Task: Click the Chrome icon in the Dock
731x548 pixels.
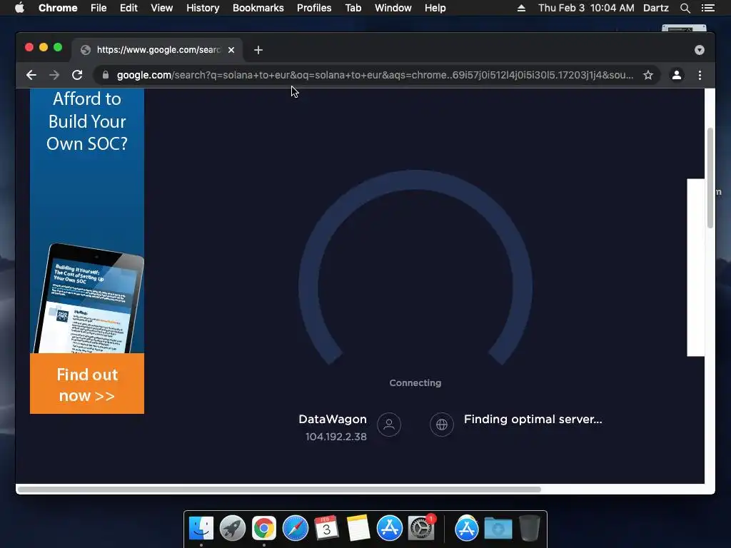Action: [x=264, y=528]
